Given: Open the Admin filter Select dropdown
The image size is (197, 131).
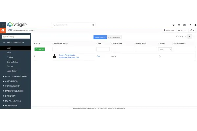Looking at the screenshot, I should 165,49.
